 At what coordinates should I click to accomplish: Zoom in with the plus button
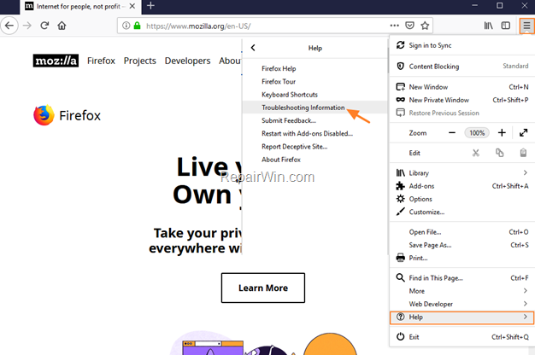(502, 133)
